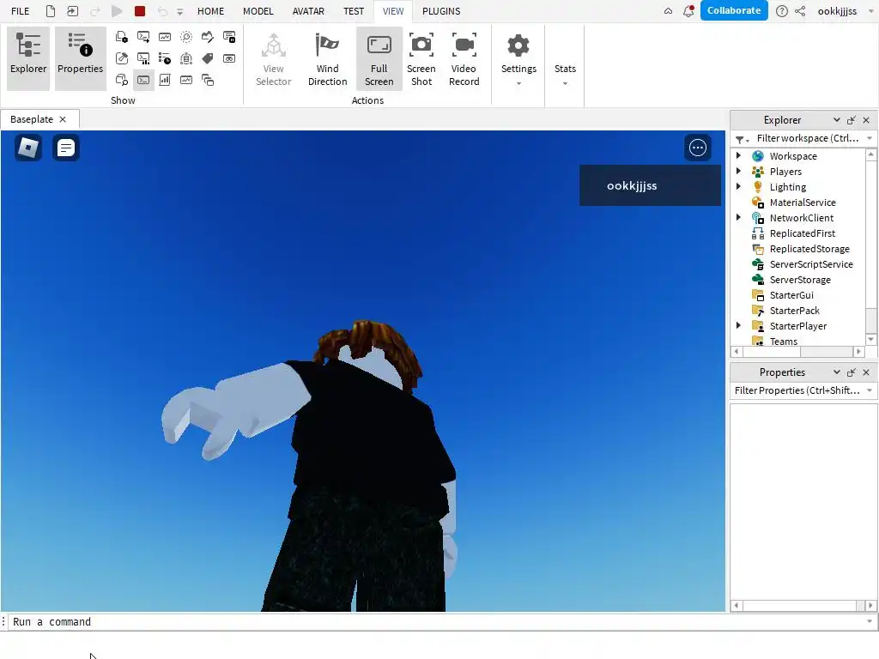Open the Filter Properties dropdown arrow
This screenshot has height=659, width=879.
tap(870, 390)
